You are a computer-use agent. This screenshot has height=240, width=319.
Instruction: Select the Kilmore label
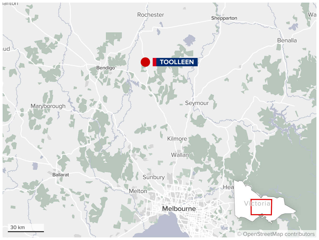(x=177, y=139)
